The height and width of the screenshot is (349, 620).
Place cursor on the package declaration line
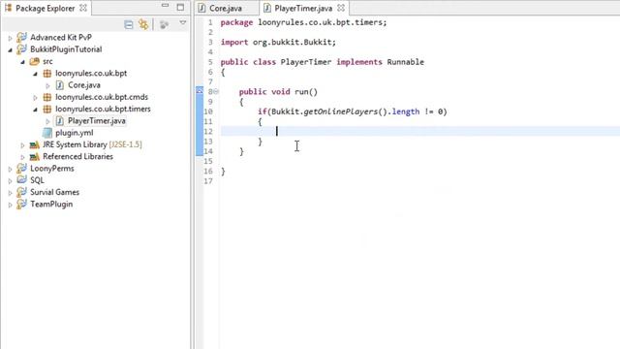click(303, 22)
